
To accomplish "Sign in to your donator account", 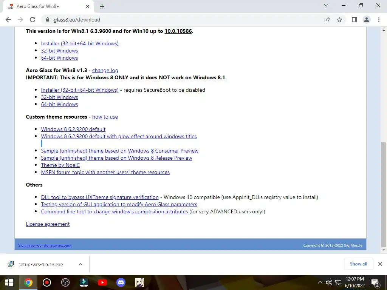I will coord(45,245).
